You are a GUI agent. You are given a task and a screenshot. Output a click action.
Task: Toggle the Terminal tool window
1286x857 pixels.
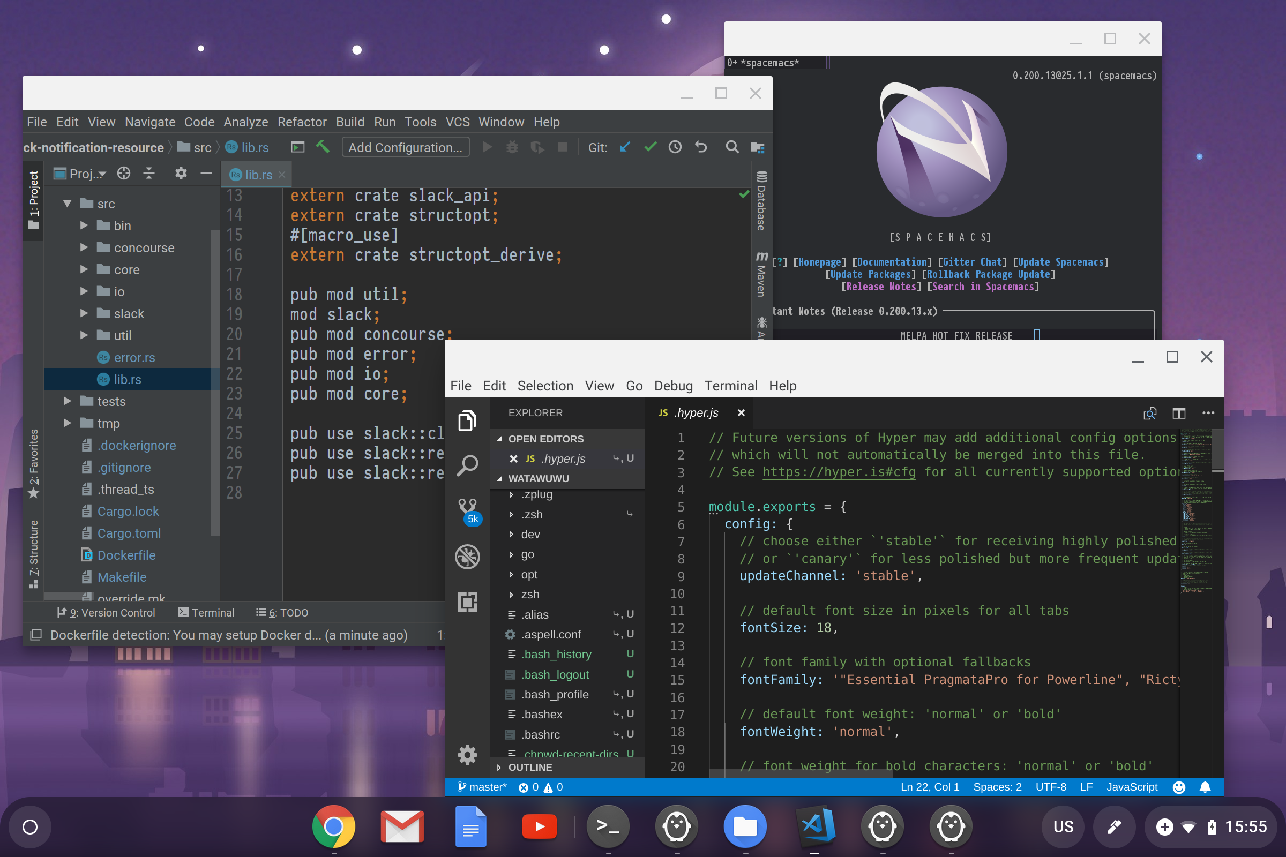207,613
